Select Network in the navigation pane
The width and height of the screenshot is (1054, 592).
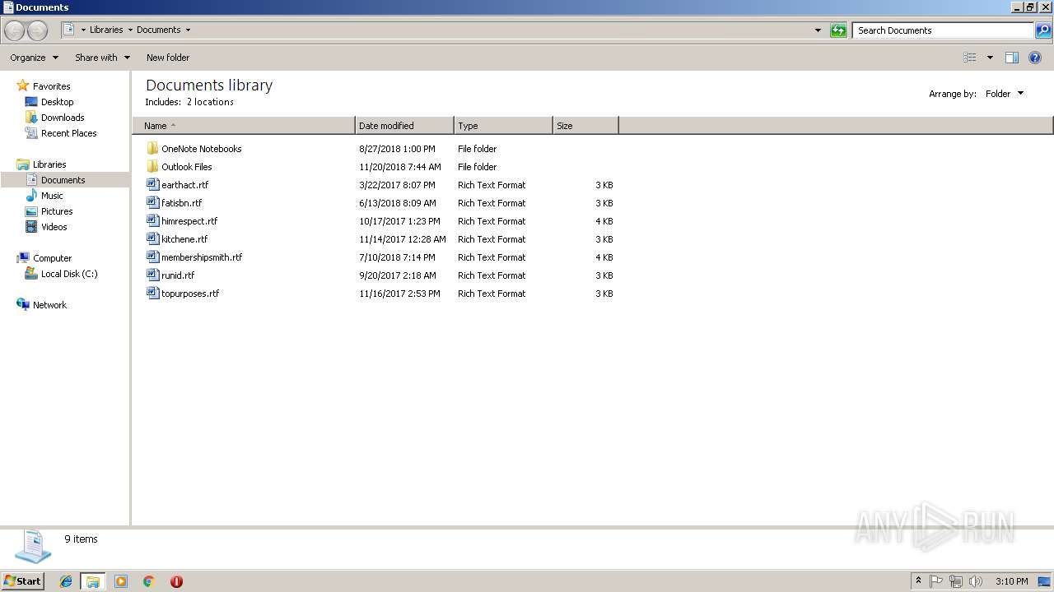(49, 305)
